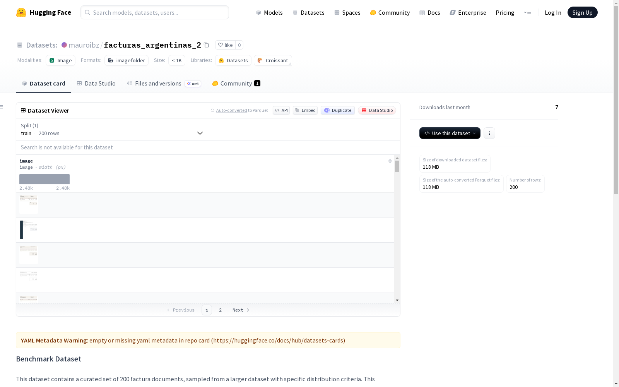This screenshot has height=387, width=619.
Task: Open the Use this dataset dropdown
Action: pos(450,133)
